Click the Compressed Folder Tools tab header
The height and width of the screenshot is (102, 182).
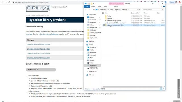(x=116, y=4)
